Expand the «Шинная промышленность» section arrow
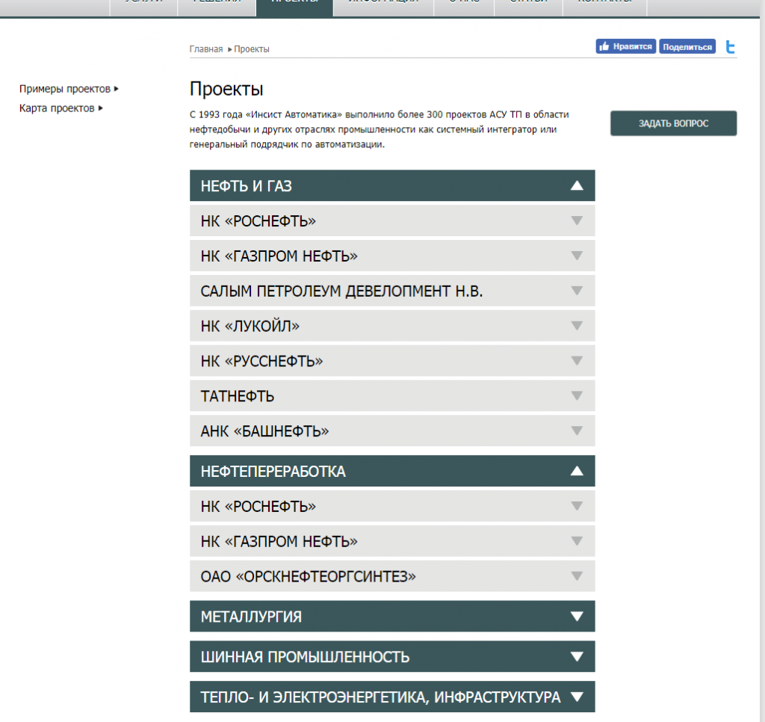765x722 pixels. pos(576,657)
